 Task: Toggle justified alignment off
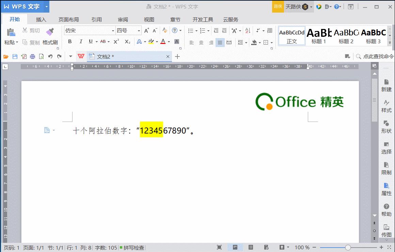coord(220,43)
